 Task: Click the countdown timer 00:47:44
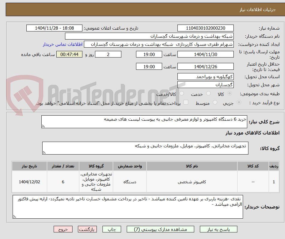tap(69, 54)
